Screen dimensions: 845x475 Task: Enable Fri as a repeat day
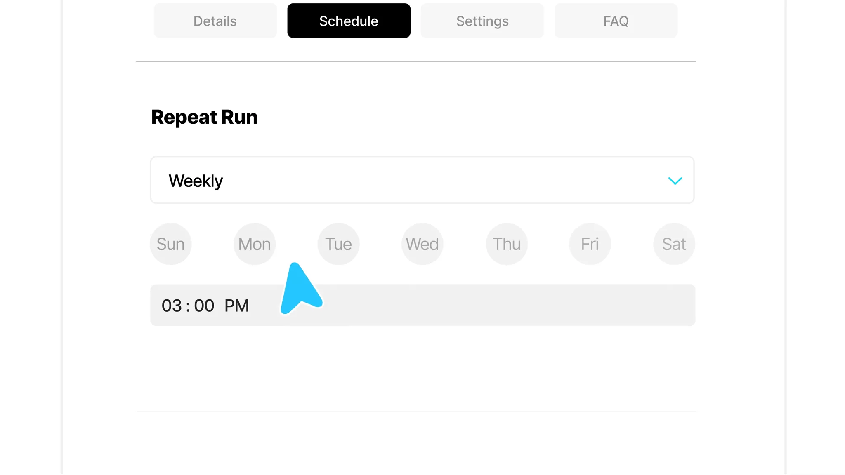point(590,244)
